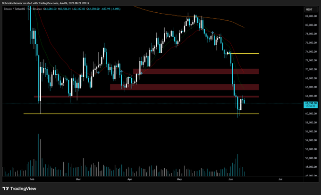Click the 48,000.00 price axis label
The image size is (321, 195).
(x=311, y=167)
